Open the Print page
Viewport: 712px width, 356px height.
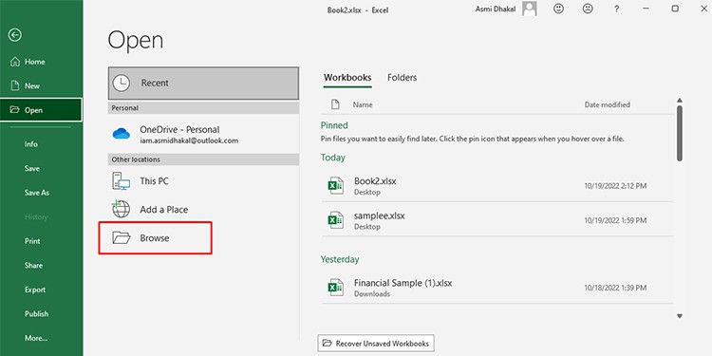point(41,241)
